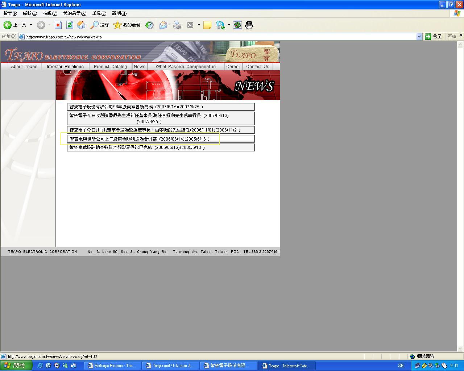This screenshot has width=464, height=371.
Task: Switch to Badcaps Forums taskbar window
Action: click(113, 366)
